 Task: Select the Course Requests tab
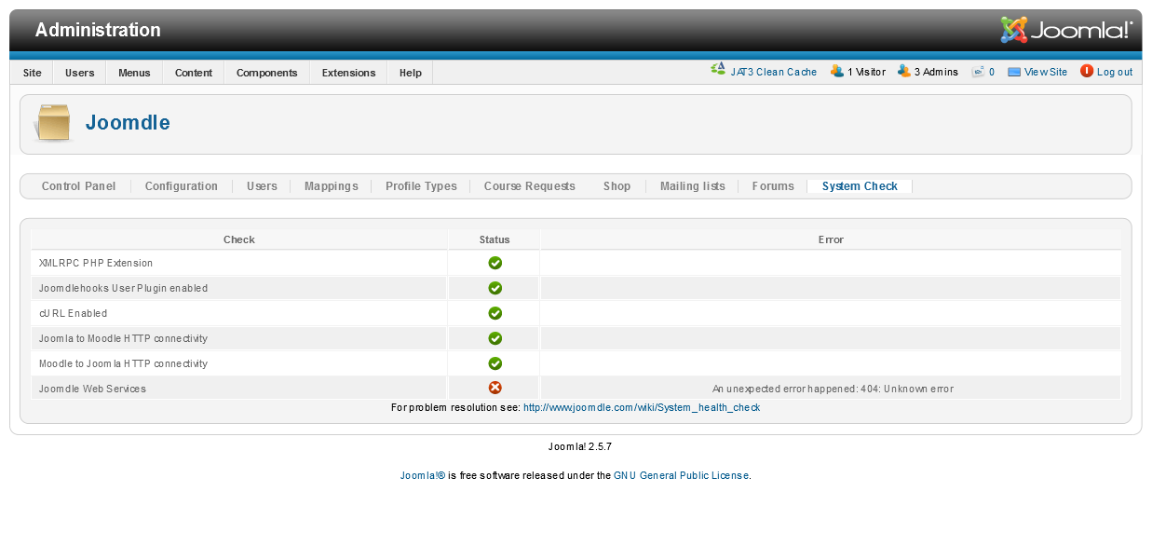click(x=529, y=186)
